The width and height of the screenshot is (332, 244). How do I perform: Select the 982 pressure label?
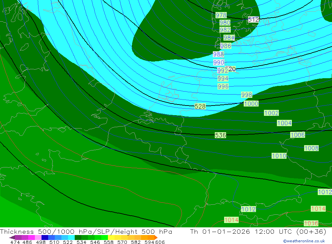pos(225,30)
